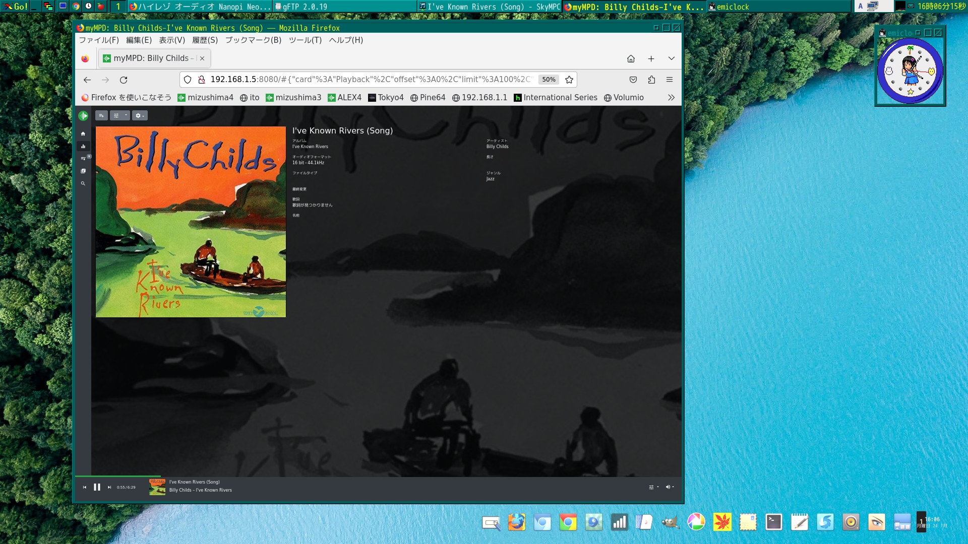Open the Search view magnifier icon
This screenshot has width=968, height=544.
83,184
